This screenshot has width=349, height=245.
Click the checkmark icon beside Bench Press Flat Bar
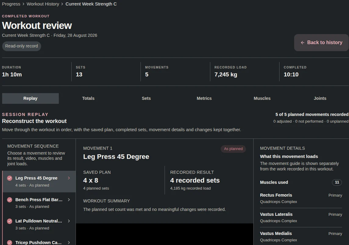[9, 200]
